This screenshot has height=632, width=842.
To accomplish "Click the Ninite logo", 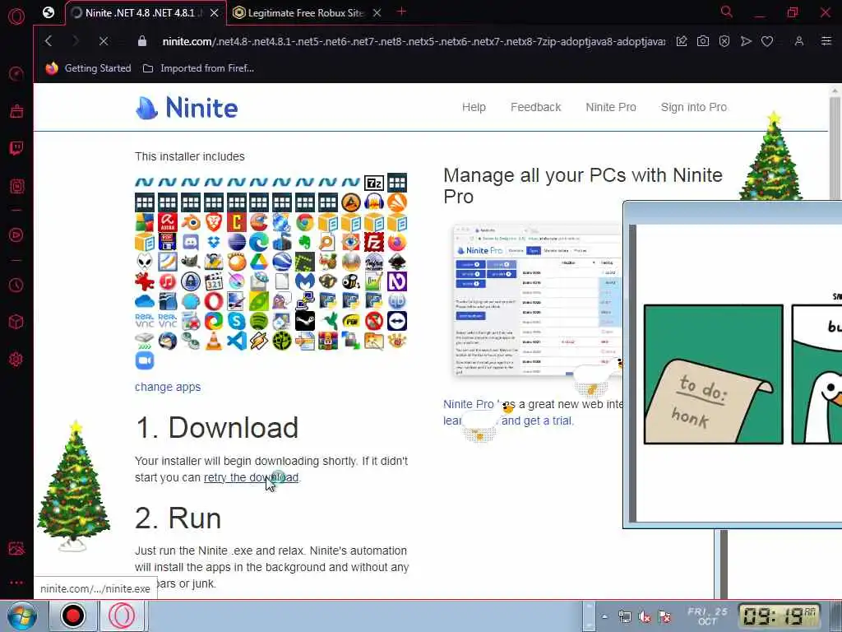I will [187, 108].
